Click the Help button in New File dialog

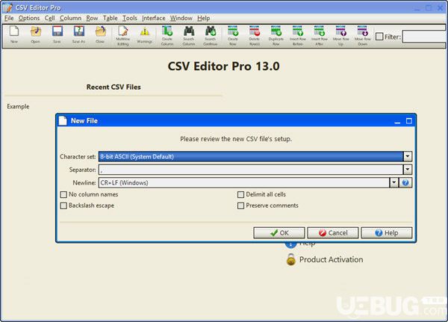387,233
